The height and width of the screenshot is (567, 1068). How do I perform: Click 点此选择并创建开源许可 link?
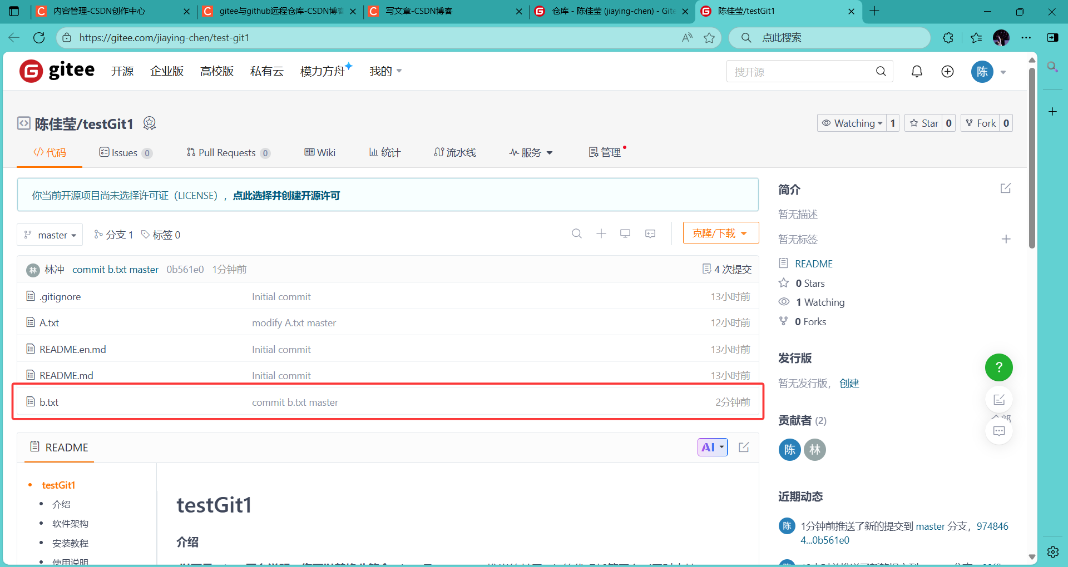(286, 195)
